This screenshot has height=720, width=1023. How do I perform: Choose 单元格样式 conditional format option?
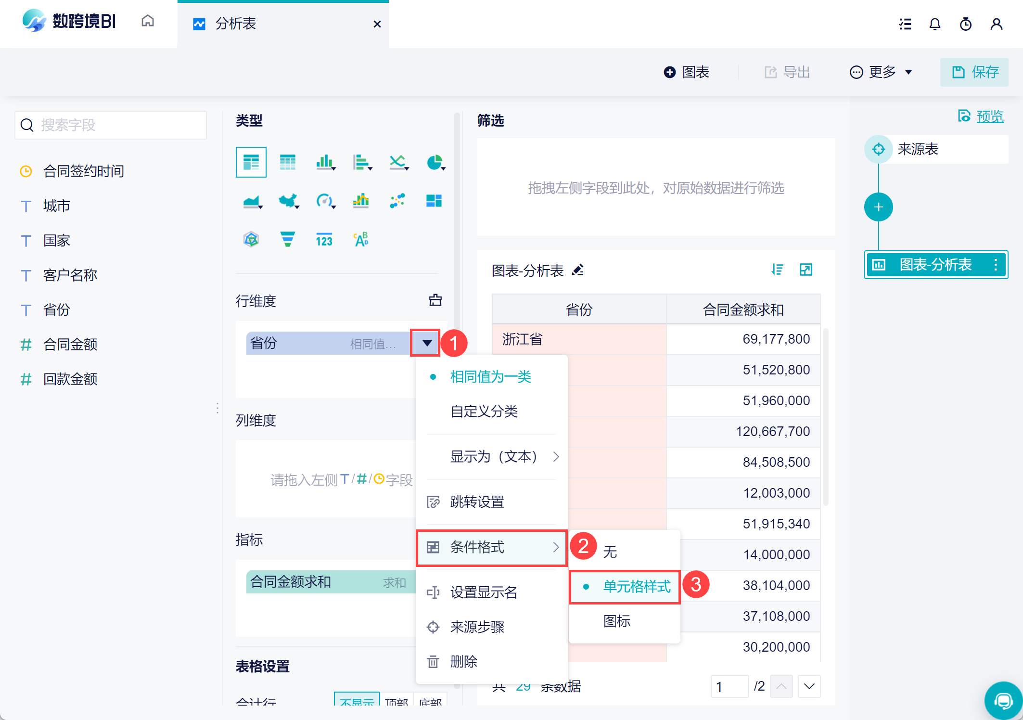(x=636, y=586)
